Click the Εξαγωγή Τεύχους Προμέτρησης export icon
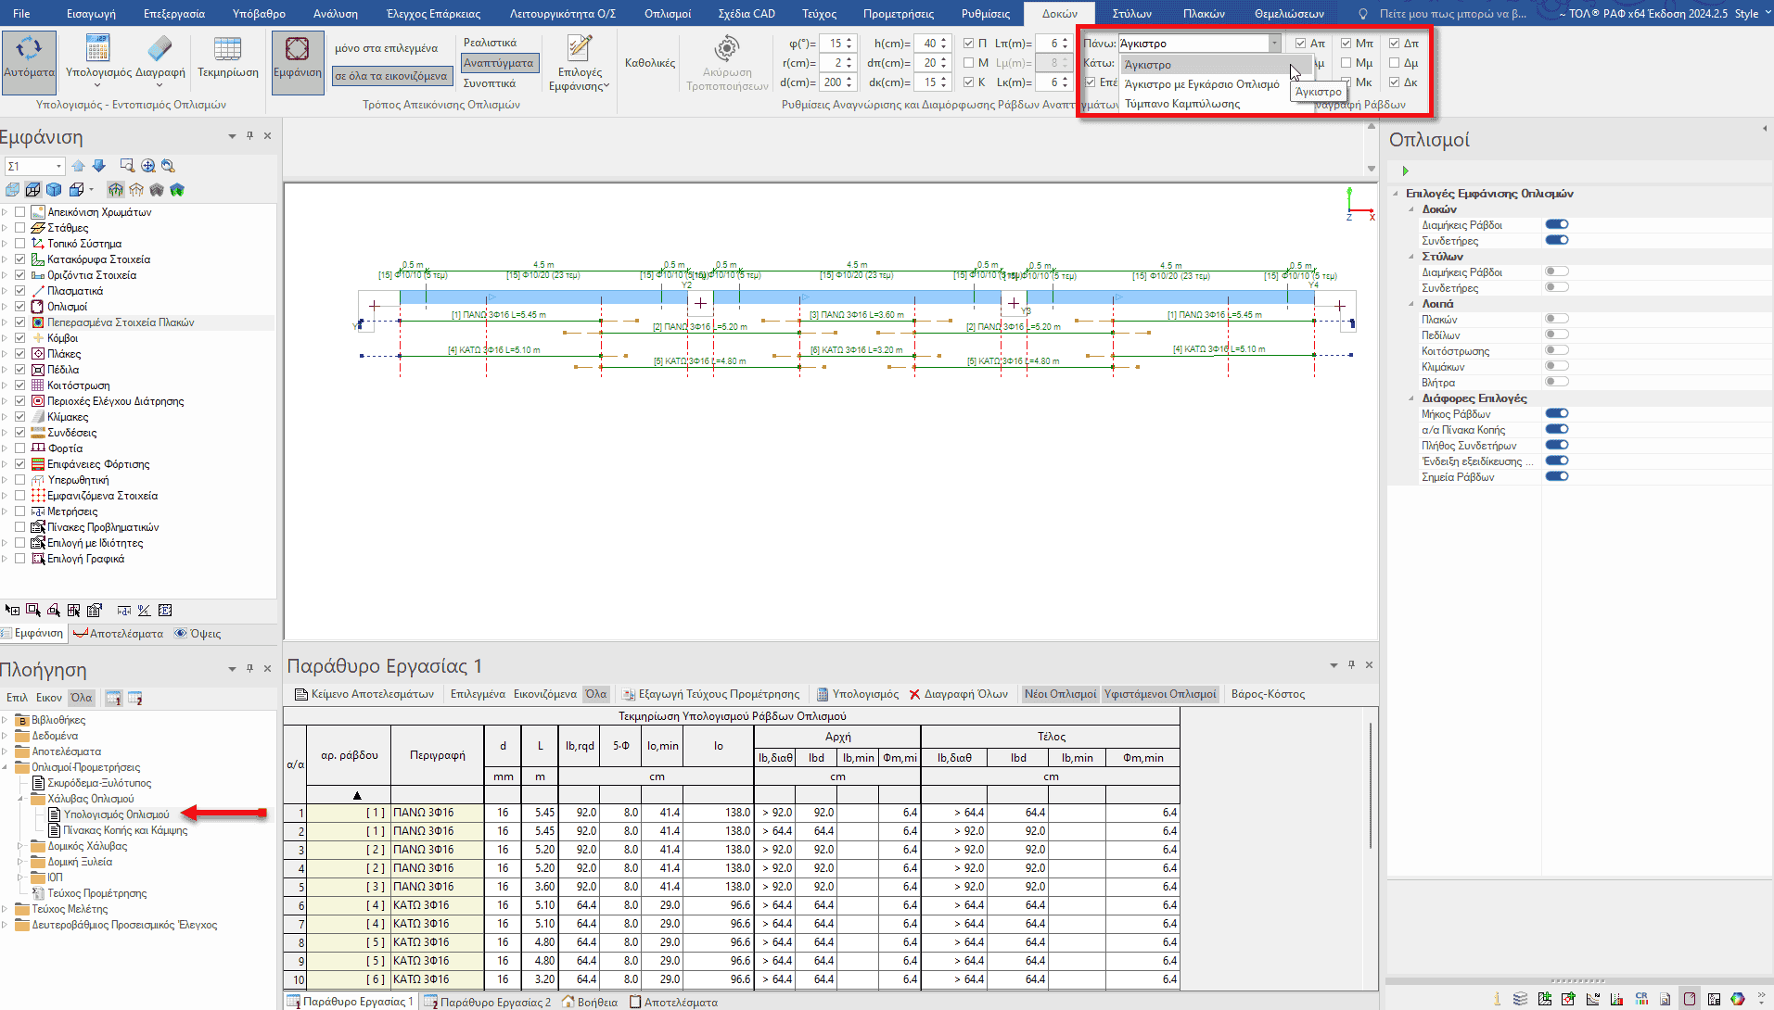The image size is (1774, 1010). pyautogui.click(x=629, y=694)
